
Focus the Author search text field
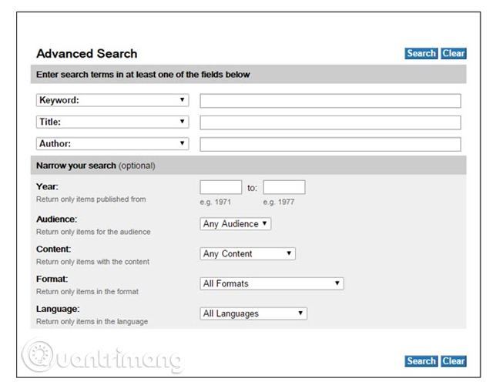330,144
